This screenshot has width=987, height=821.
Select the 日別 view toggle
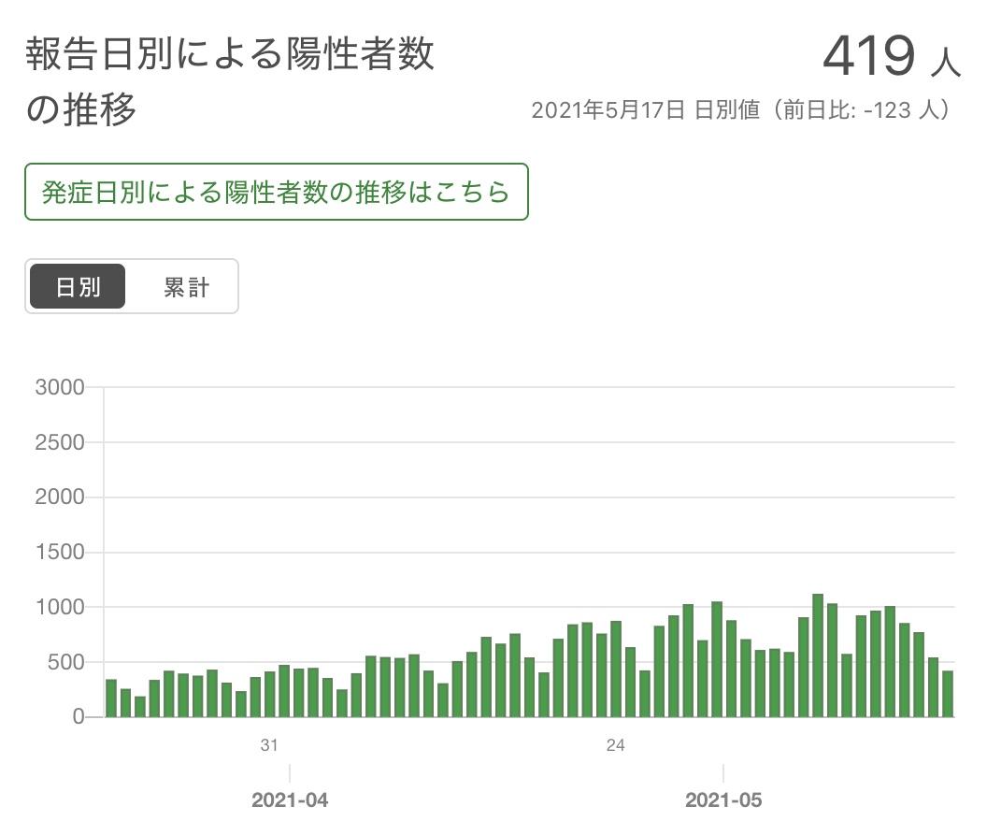78,286
